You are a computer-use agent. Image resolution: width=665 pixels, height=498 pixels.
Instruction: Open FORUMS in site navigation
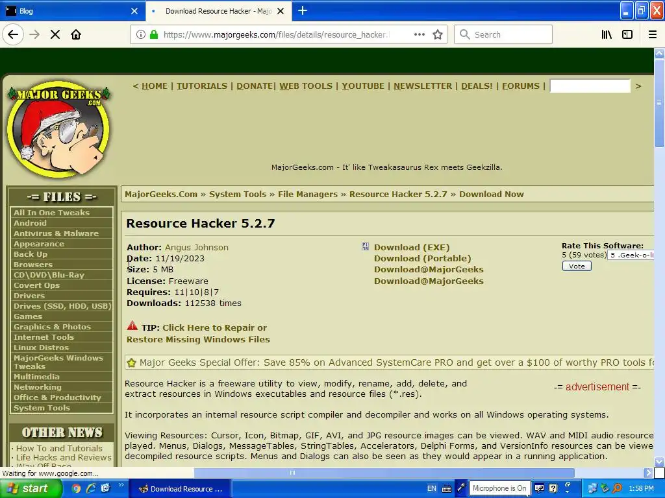pos(521,86)
